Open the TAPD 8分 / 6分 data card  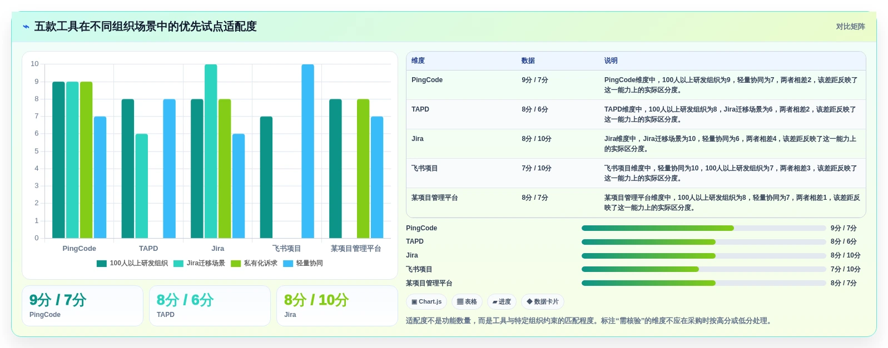210,306
